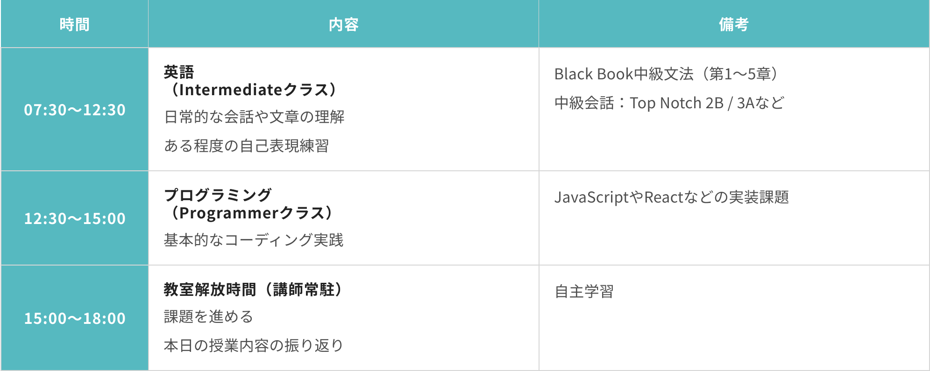Click the word Programmerクラス in the second row

(252, 213)
